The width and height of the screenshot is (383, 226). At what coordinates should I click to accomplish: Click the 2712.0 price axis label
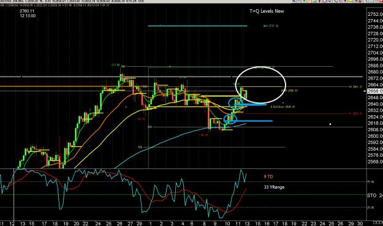point(375,47)
